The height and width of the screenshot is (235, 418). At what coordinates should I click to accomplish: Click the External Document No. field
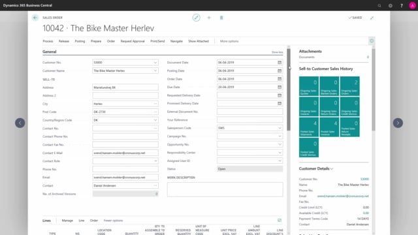249,112
